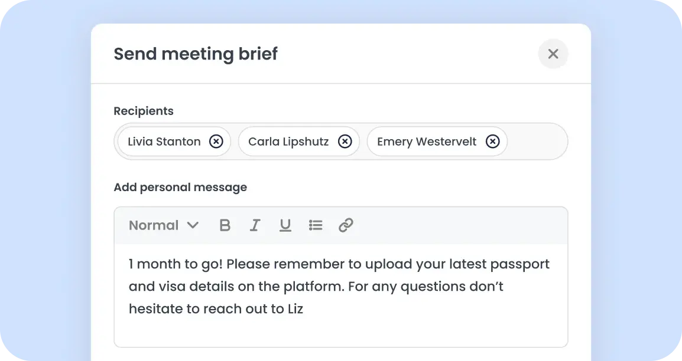Click the blank line below the message text

point(340,330)
